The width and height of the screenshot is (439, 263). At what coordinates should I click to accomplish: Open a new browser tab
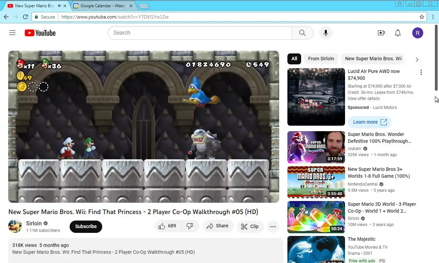click(143, 6)
